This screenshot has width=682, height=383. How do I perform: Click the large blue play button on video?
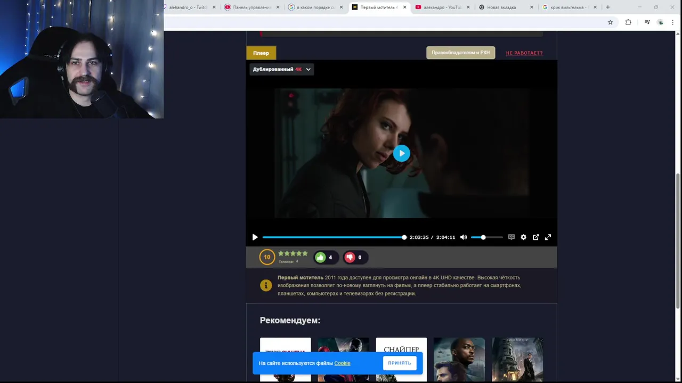[x=402, y=153]
